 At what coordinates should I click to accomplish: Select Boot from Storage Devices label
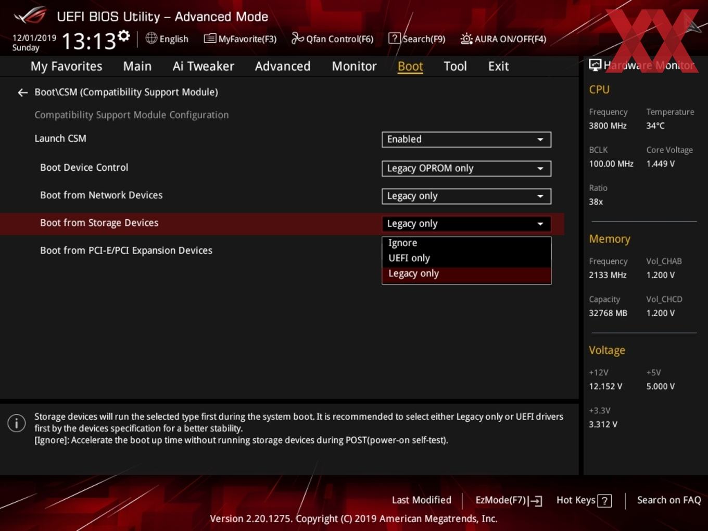pyautogui.click(x=99, y=223)
